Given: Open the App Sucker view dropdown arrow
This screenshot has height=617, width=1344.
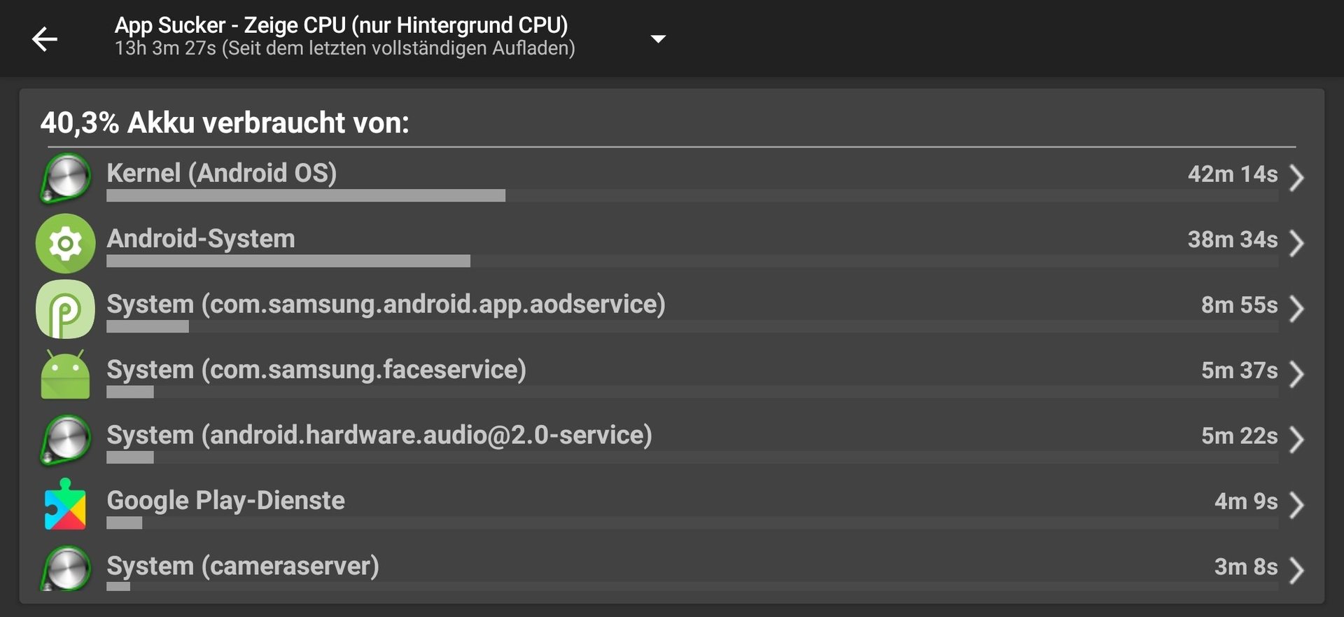Looking at the screenshot, I should [x=658, y=39].
